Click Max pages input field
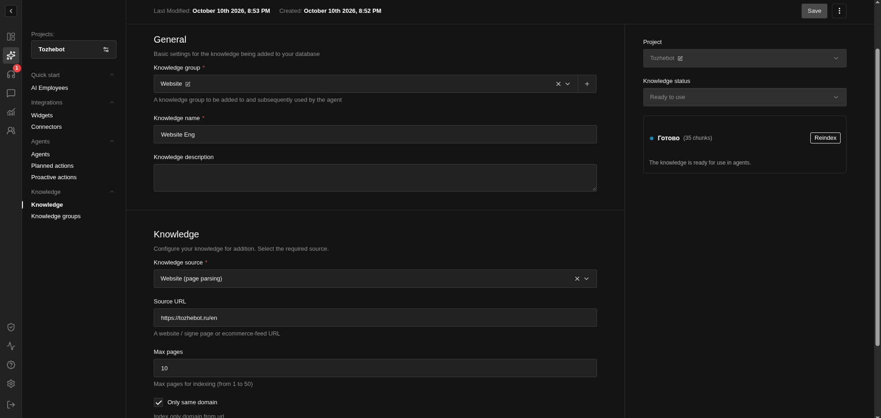This screenshot has height=418, width=881. tap(375, 368)
